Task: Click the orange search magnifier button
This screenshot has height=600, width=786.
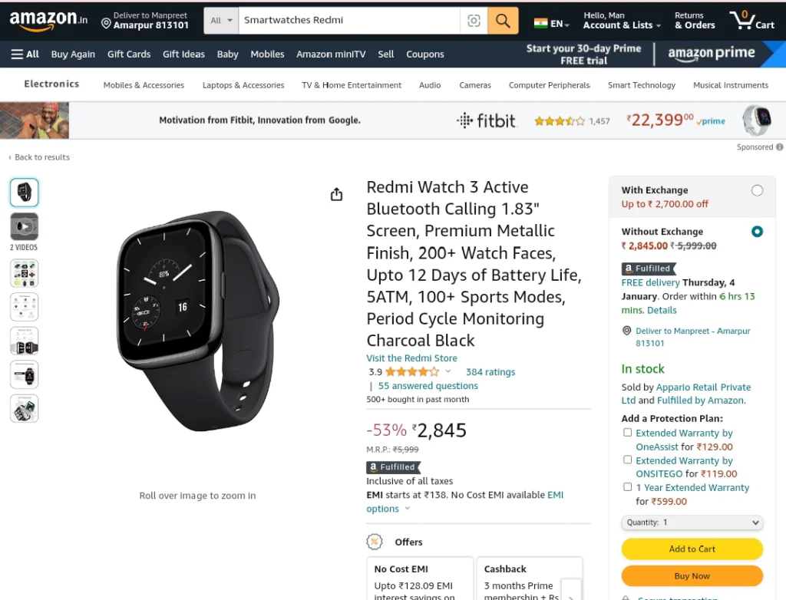Action: point(503,21)
